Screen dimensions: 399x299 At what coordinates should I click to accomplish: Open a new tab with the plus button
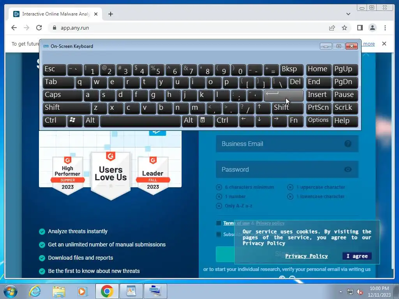tap(110, 14)
